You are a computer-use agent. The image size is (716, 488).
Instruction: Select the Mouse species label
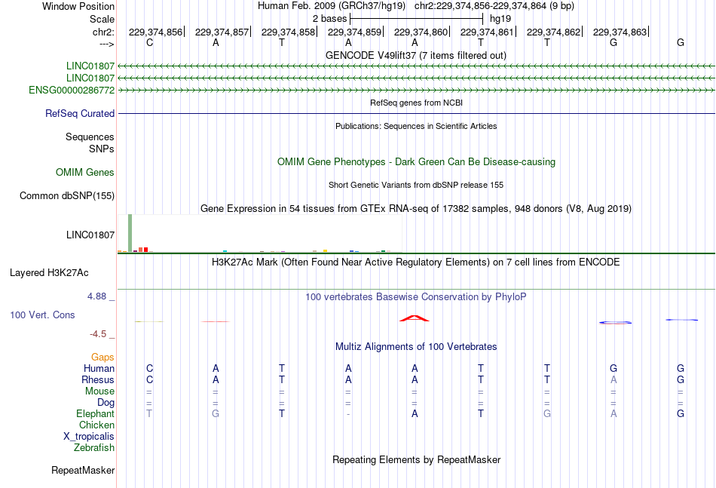[99, 391]
